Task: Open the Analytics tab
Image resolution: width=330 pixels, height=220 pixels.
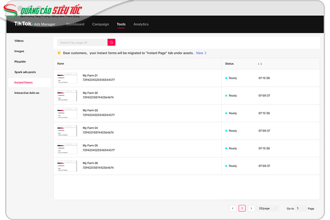Action: tap(141, 24)
